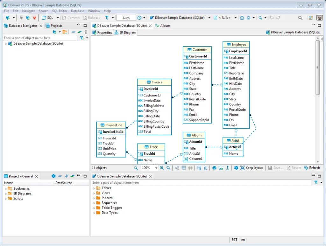Expand the Table Triggers node

coord(94,208)
